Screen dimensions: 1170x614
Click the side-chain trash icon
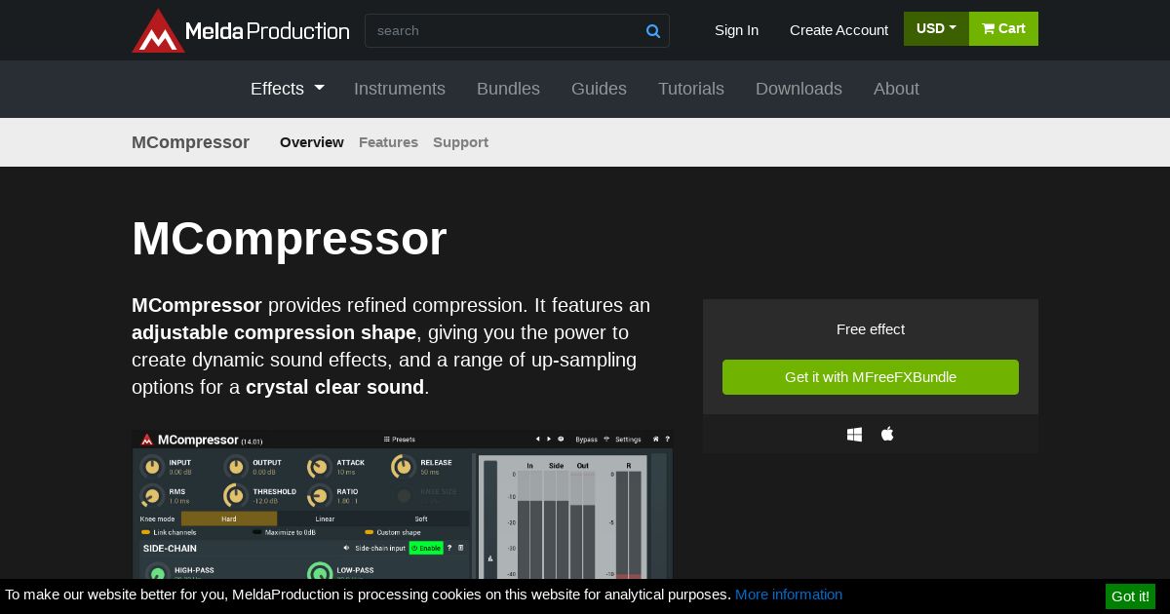point(461,548)
